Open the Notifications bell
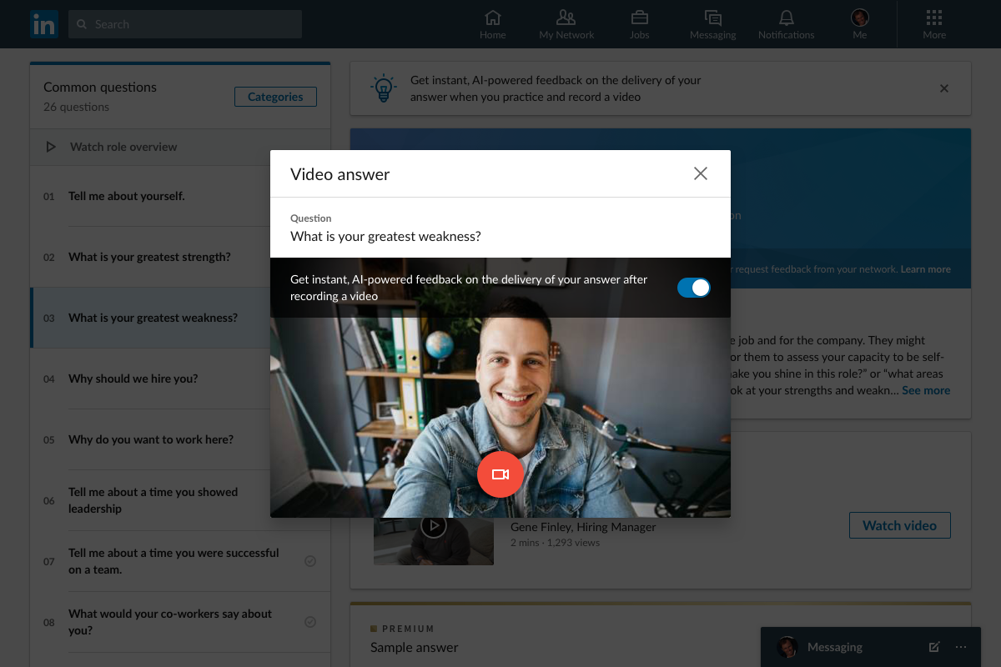This screenshot has height=667, width=1001. (x=785, y=23)
